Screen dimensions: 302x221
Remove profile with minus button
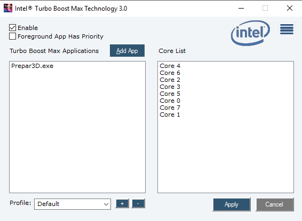click(138, 204)
